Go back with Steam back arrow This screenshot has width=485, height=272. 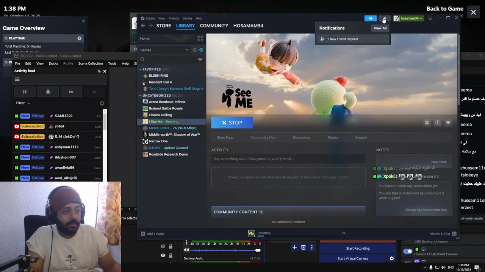tap(143, 26)
